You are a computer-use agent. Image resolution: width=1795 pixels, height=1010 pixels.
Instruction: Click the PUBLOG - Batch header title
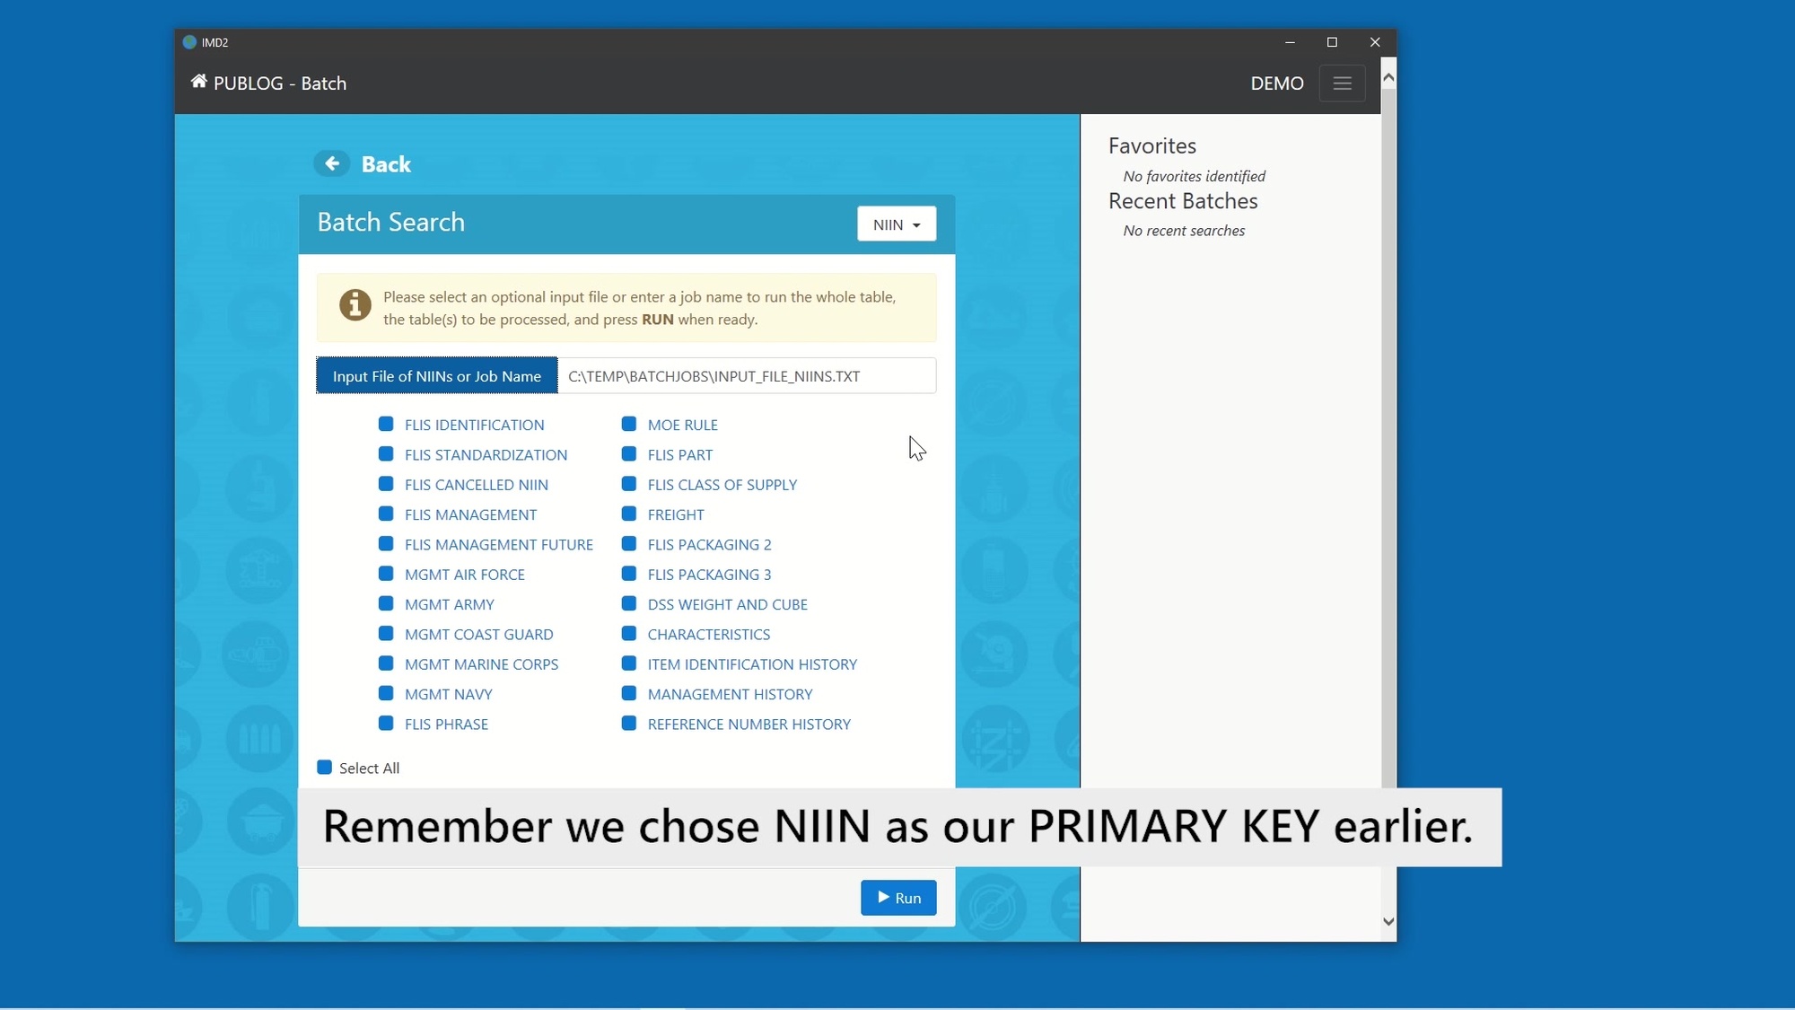click(280, 83)
